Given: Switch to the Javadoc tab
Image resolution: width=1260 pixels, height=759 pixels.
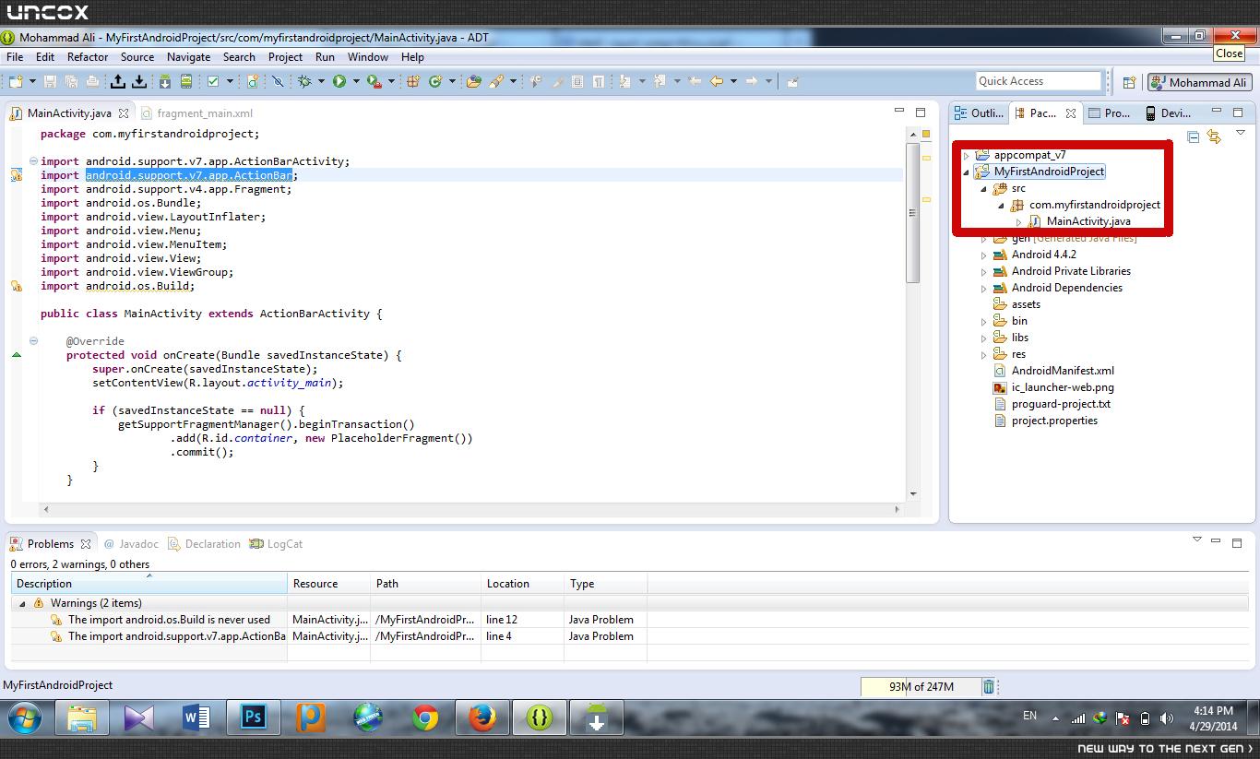Looking at the screenshot, I should point(131,544).
